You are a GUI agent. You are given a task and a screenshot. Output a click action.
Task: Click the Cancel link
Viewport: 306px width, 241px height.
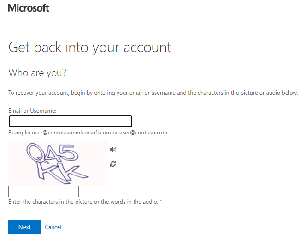[53, 227]
